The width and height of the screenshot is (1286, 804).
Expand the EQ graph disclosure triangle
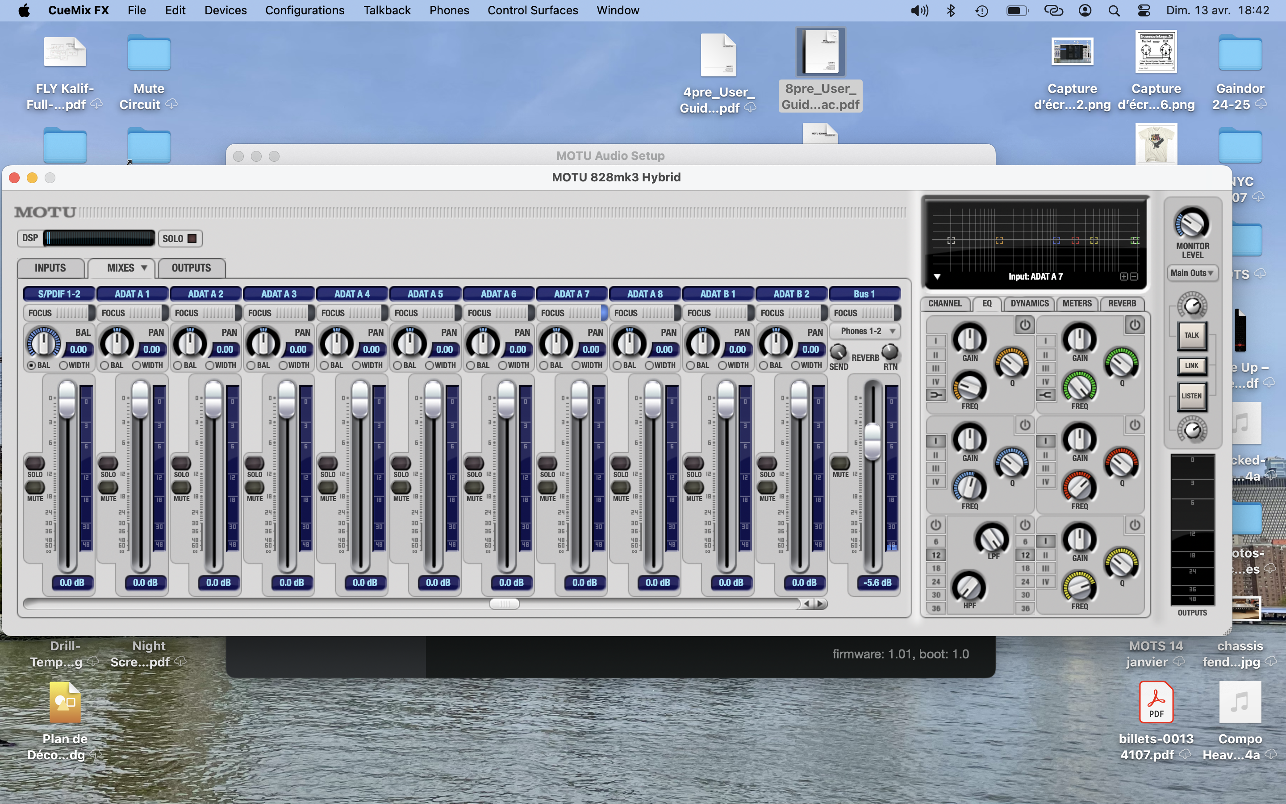937,276
